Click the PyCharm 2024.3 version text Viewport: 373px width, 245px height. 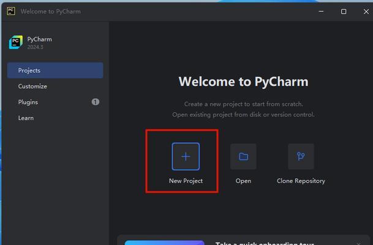tap(35, 47)
